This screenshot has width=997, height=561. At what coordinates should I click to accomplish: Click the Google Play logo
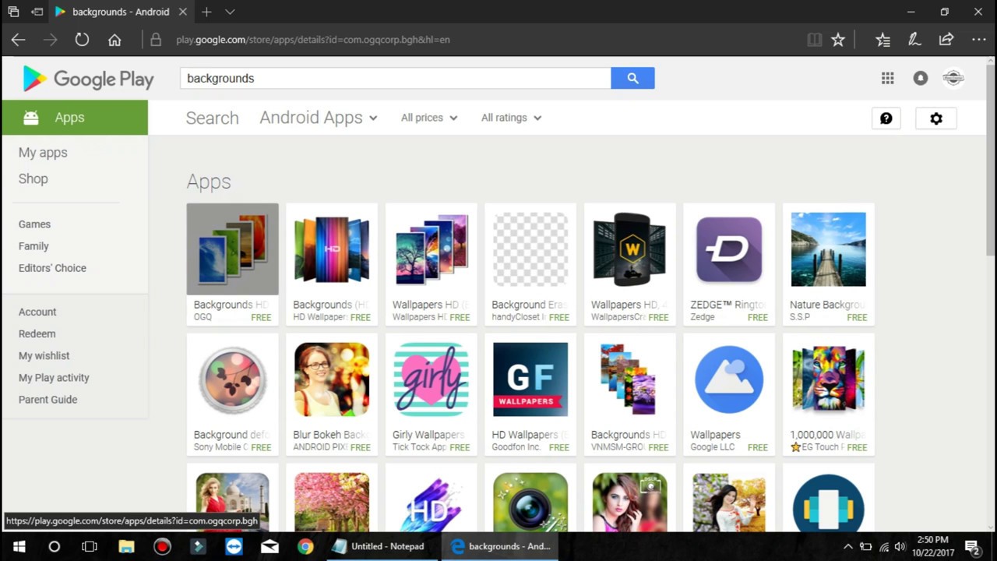pos(88,79)
